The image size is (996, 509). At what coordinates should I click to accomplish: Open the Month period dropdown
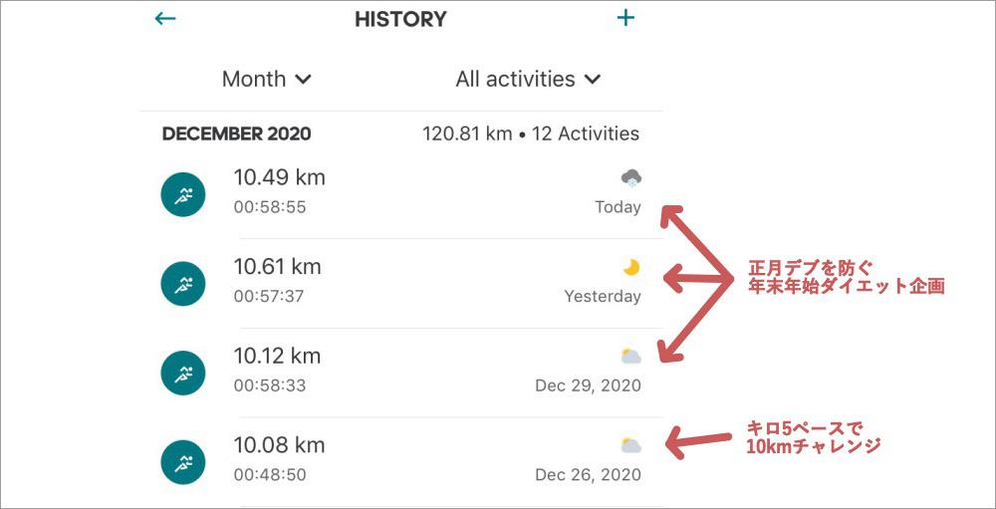tap(267, 80)
